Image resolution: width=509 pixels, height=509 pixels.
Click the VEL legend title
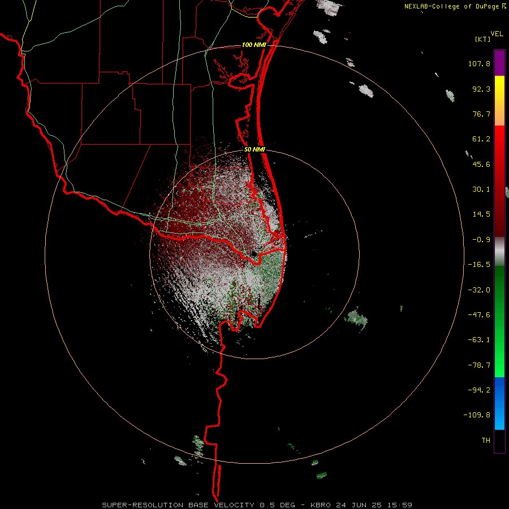point(497,34)
